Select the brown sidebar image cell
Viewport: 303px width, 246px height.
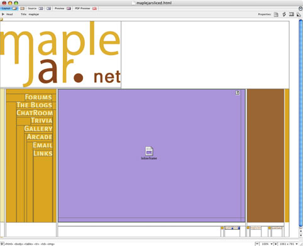tap(265, 156)
